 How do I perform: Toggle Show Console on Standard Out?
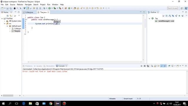(162, 66)
